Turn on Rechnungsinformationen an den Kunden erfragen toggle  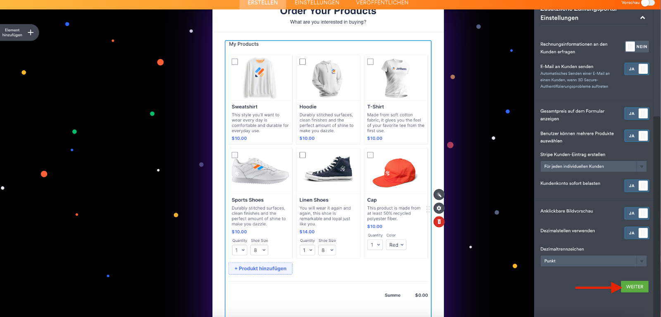point(637,47)
